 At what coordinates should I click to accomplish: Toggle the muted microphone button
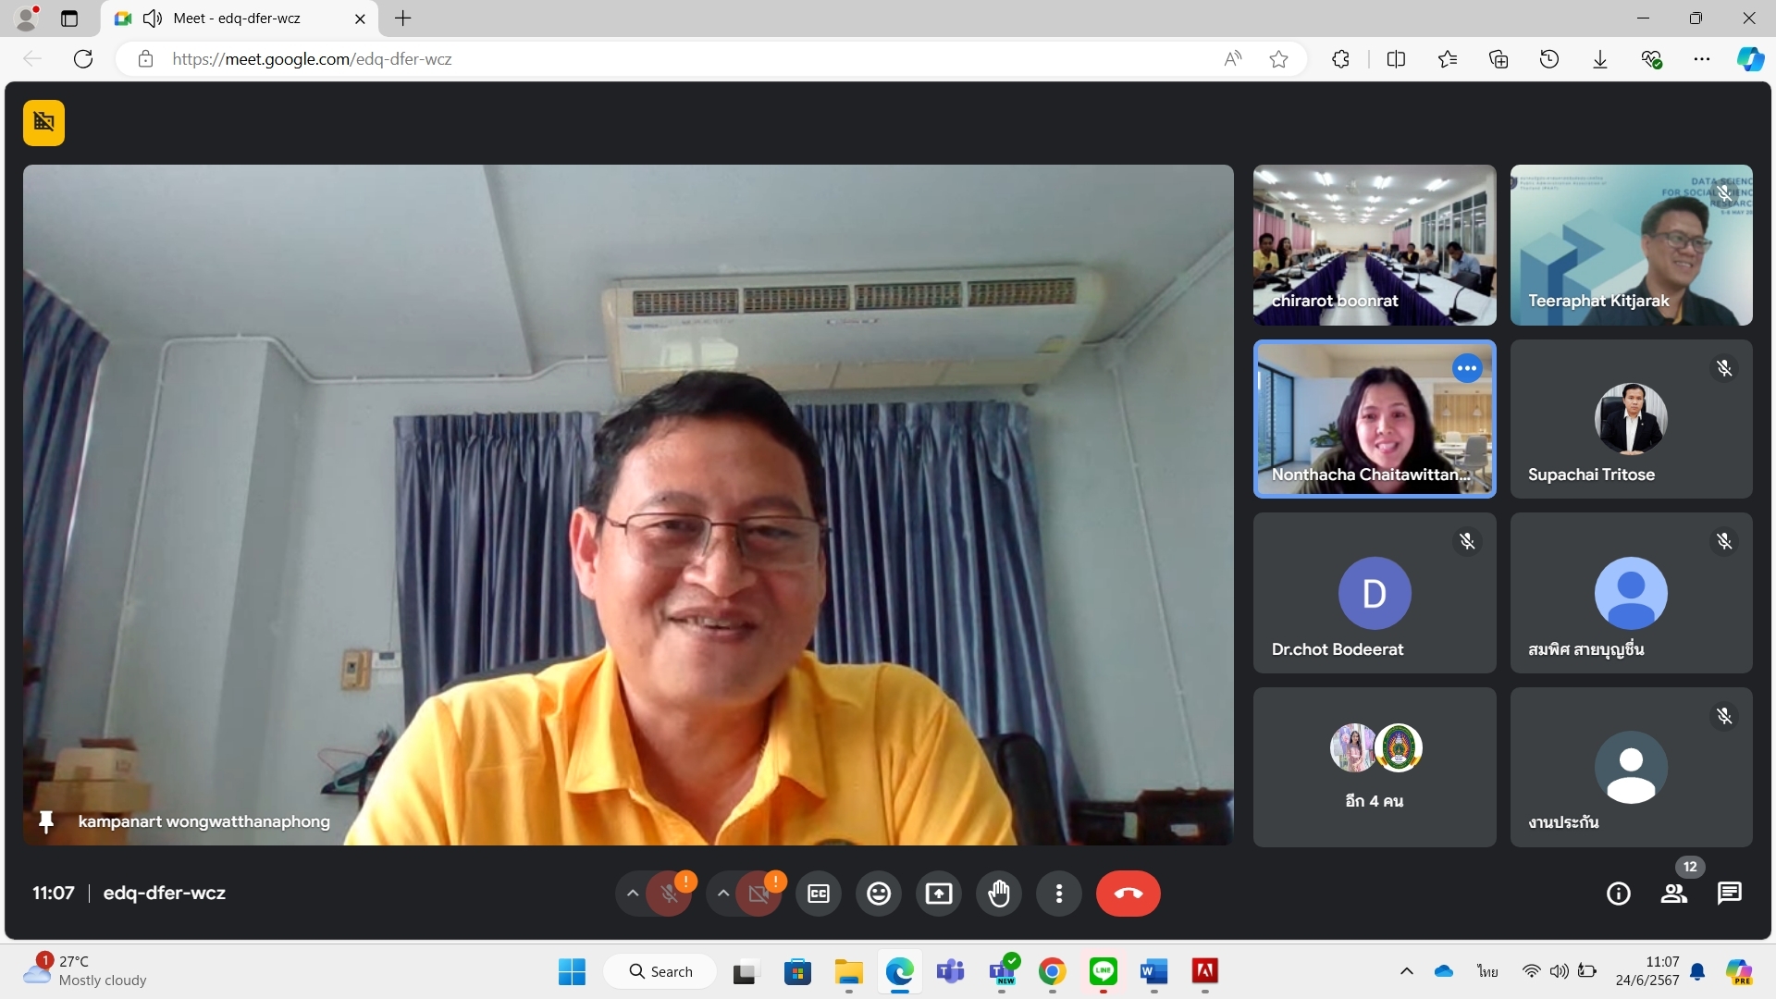(x=670, y=894)
